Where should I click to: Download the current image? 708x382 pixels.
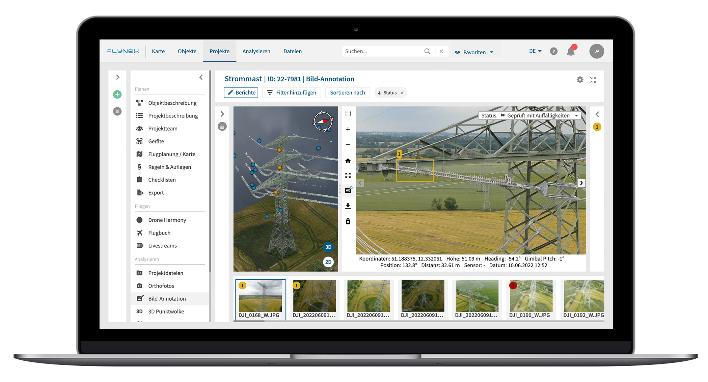point(348,206)
